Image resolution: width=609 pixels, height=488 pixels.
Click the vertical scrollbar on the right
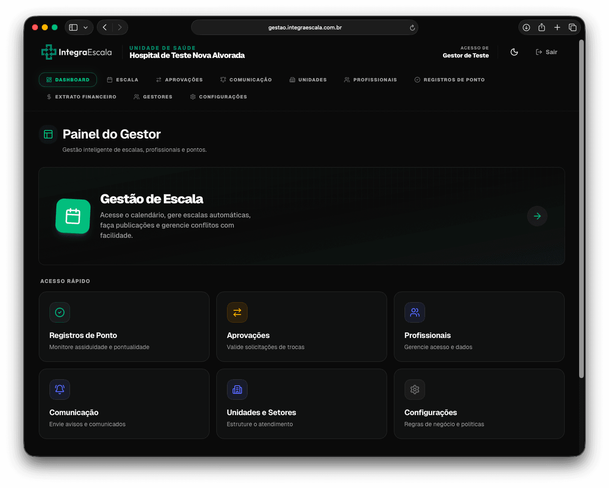581,209
